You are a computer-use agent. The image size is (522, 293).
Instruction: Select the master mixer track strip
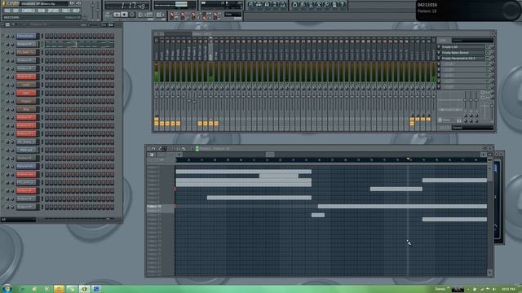[x=157, y=83]
